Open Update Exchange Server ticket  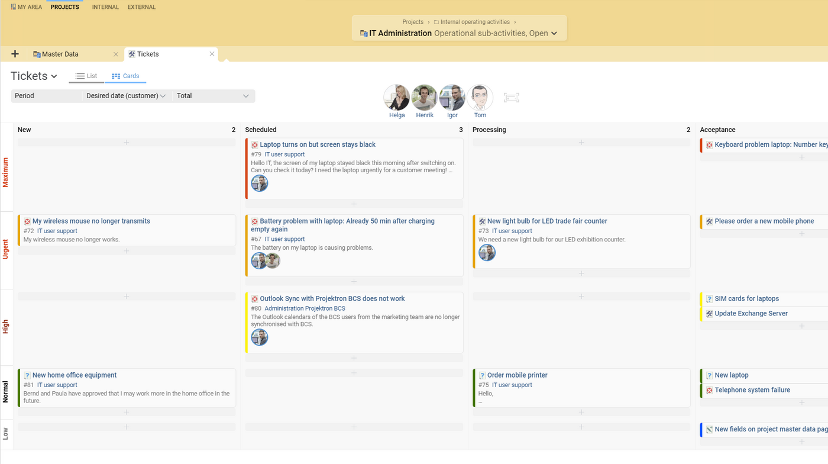point(751,314)
